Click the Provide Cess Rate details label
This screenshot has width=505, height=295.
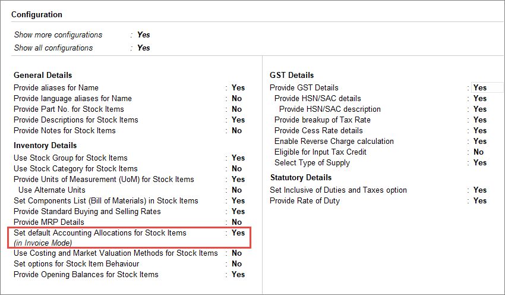[x=318, y=131]
